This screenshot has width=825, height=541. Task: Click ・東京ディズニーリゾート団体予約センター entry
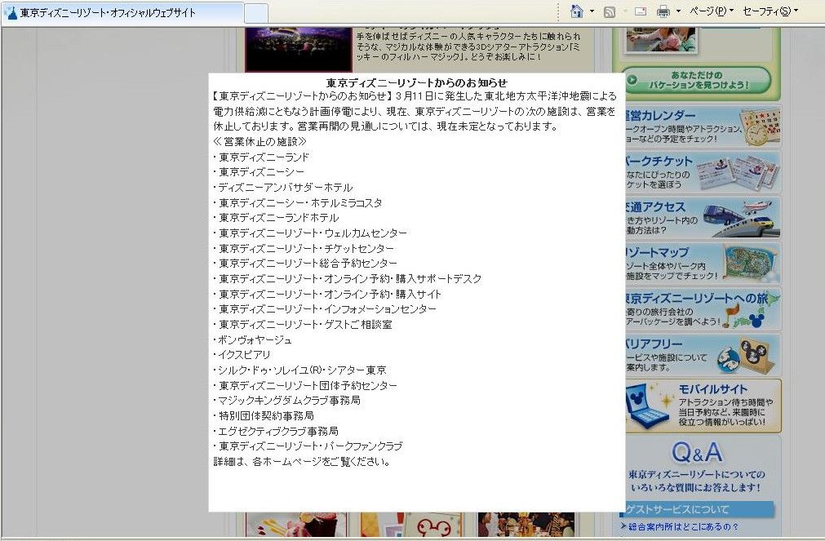305,386
